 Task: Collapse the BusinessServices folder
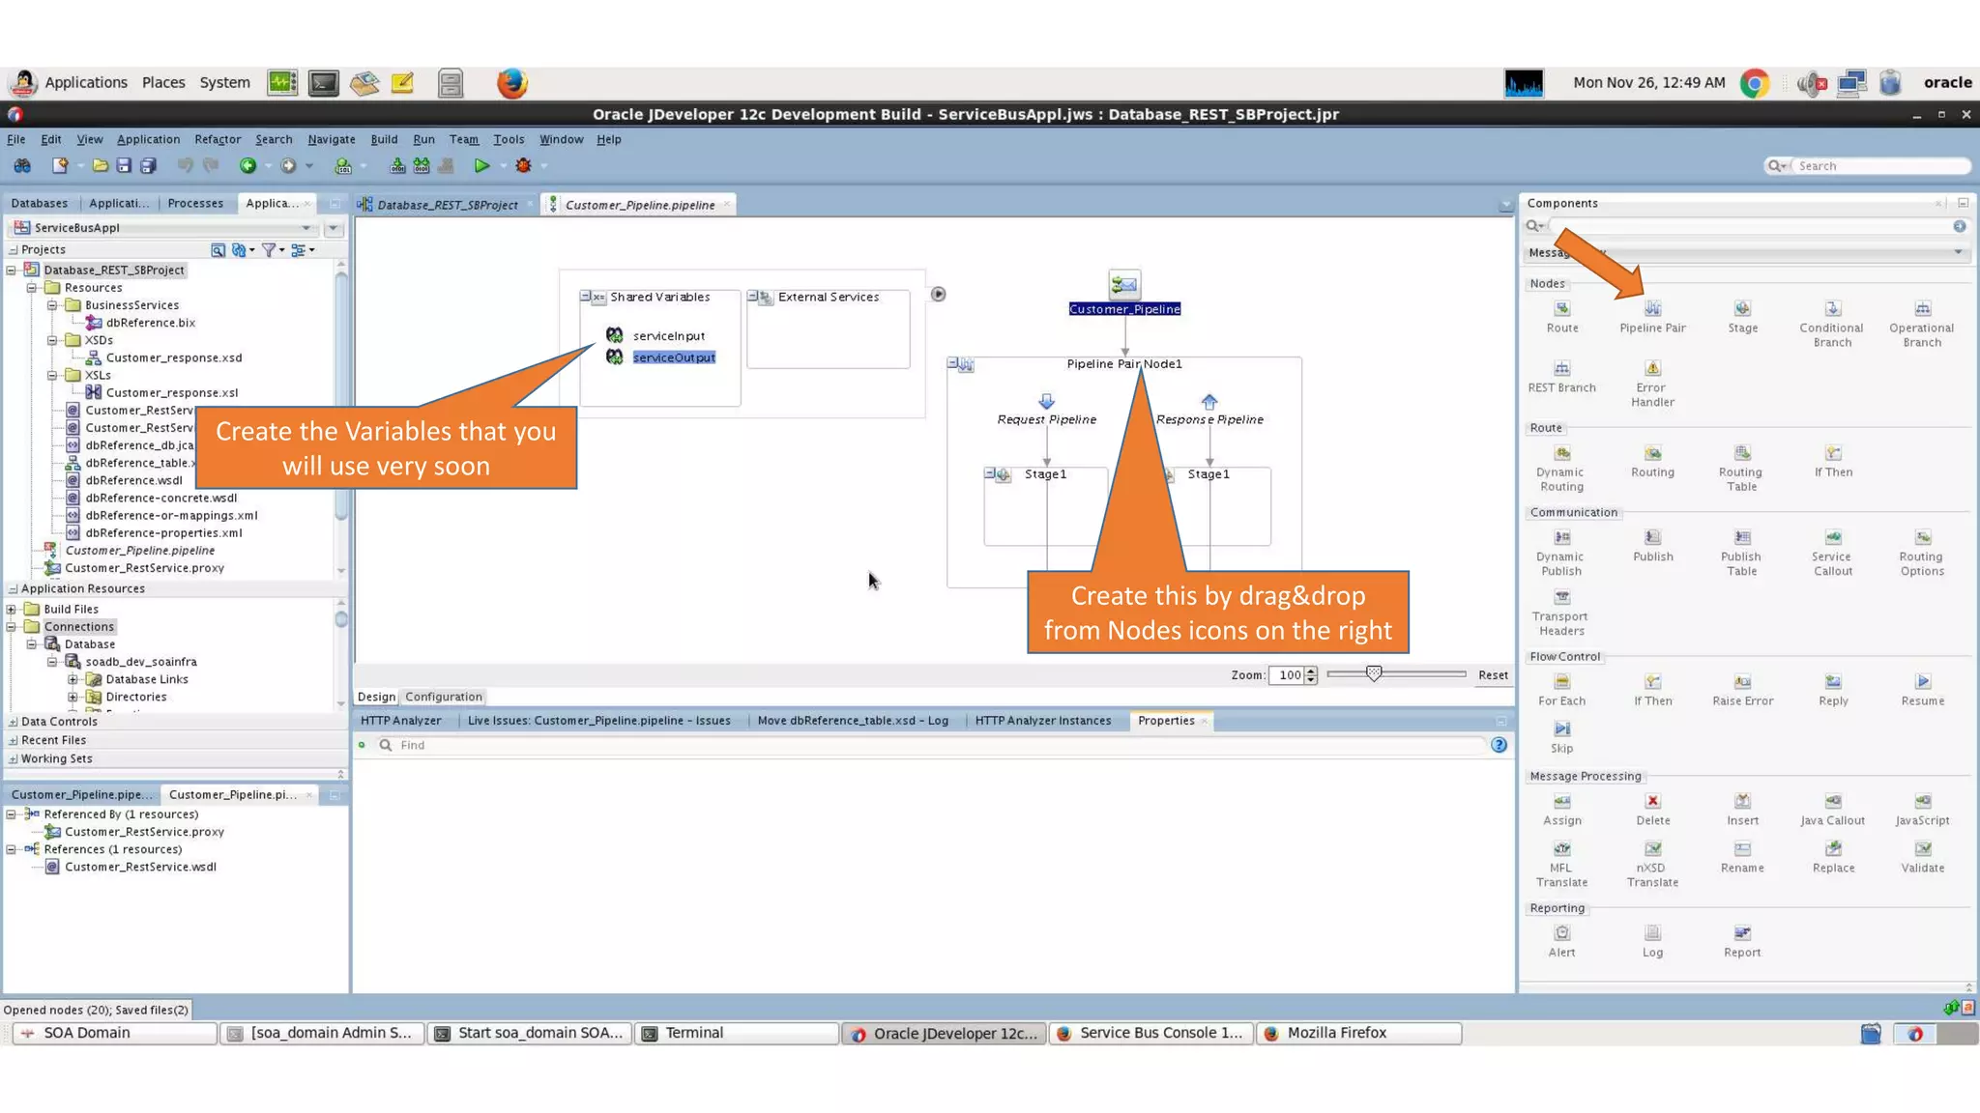click(x=52, y=305)
